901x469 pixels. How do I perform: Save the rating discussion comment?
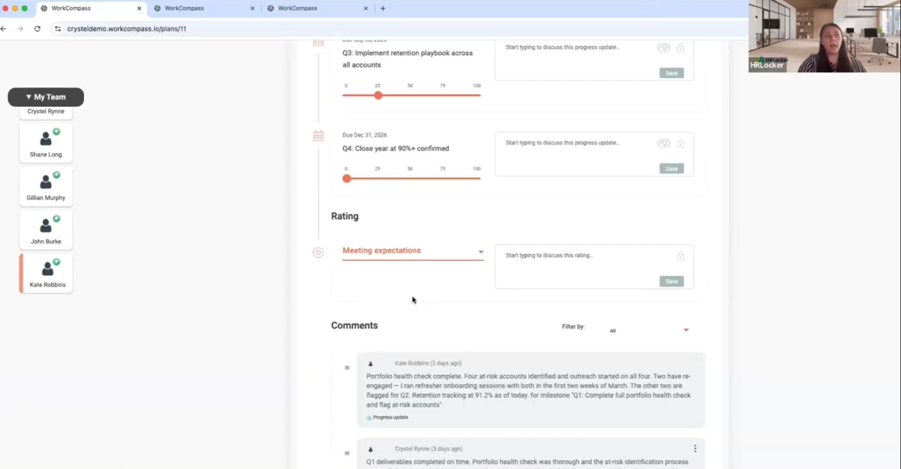(672, 282)
